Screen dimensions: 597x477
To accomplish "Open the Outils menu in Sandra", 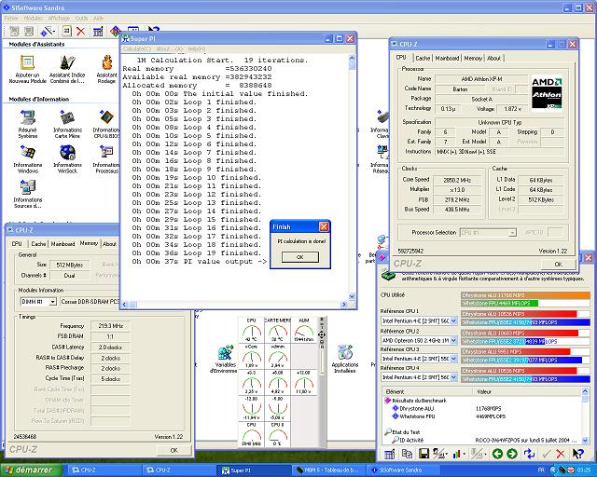I will [81, 18].
